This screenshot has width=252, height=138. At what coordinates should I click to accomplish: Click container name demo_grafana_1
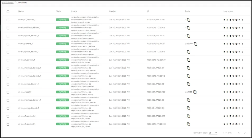click(x=25, y=44)
